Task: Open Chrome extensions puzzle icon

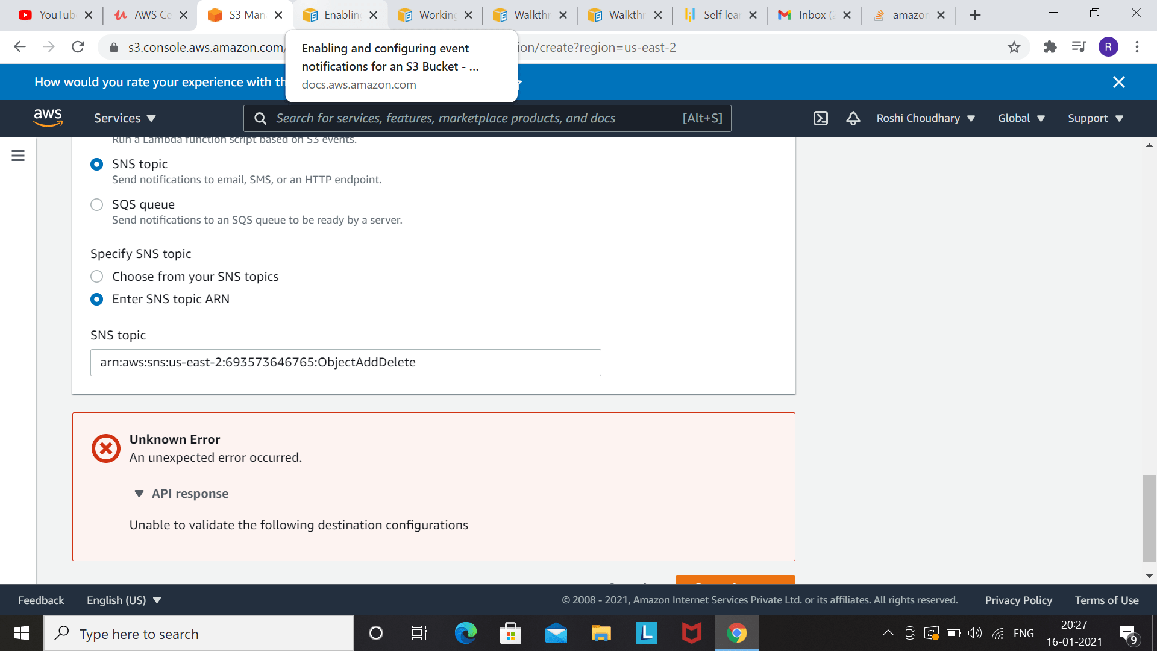Action: (x=1050, y=47)
